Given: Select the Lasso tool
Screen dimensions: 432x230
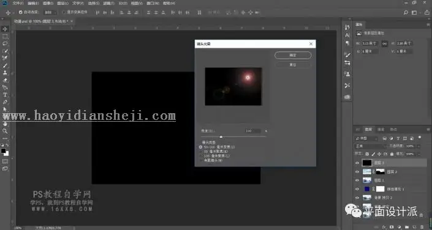Looking at the screenshot, I should tap(5, 43).
